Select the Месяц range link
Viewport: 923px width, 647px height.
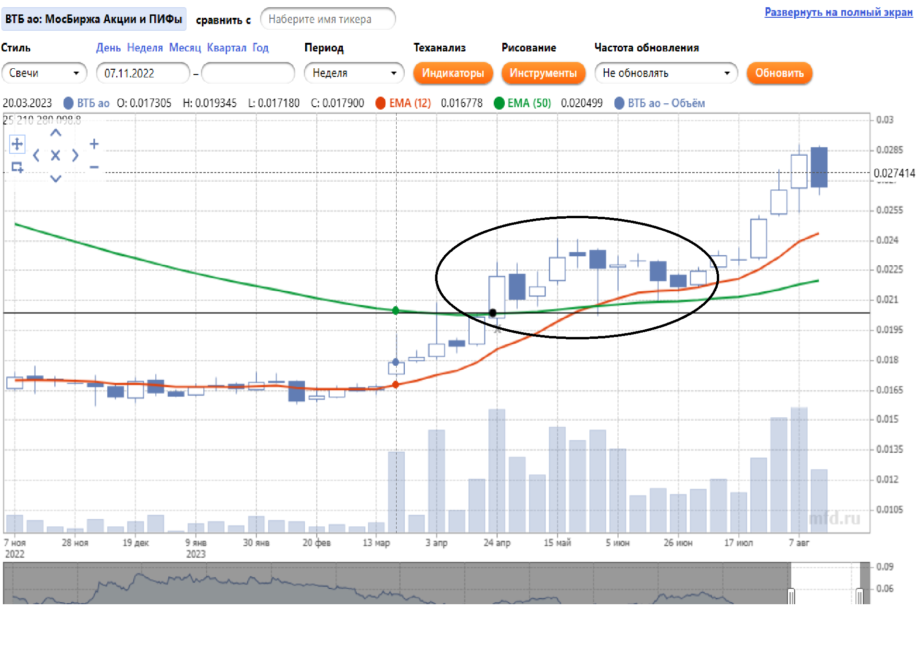pos(185,48)
